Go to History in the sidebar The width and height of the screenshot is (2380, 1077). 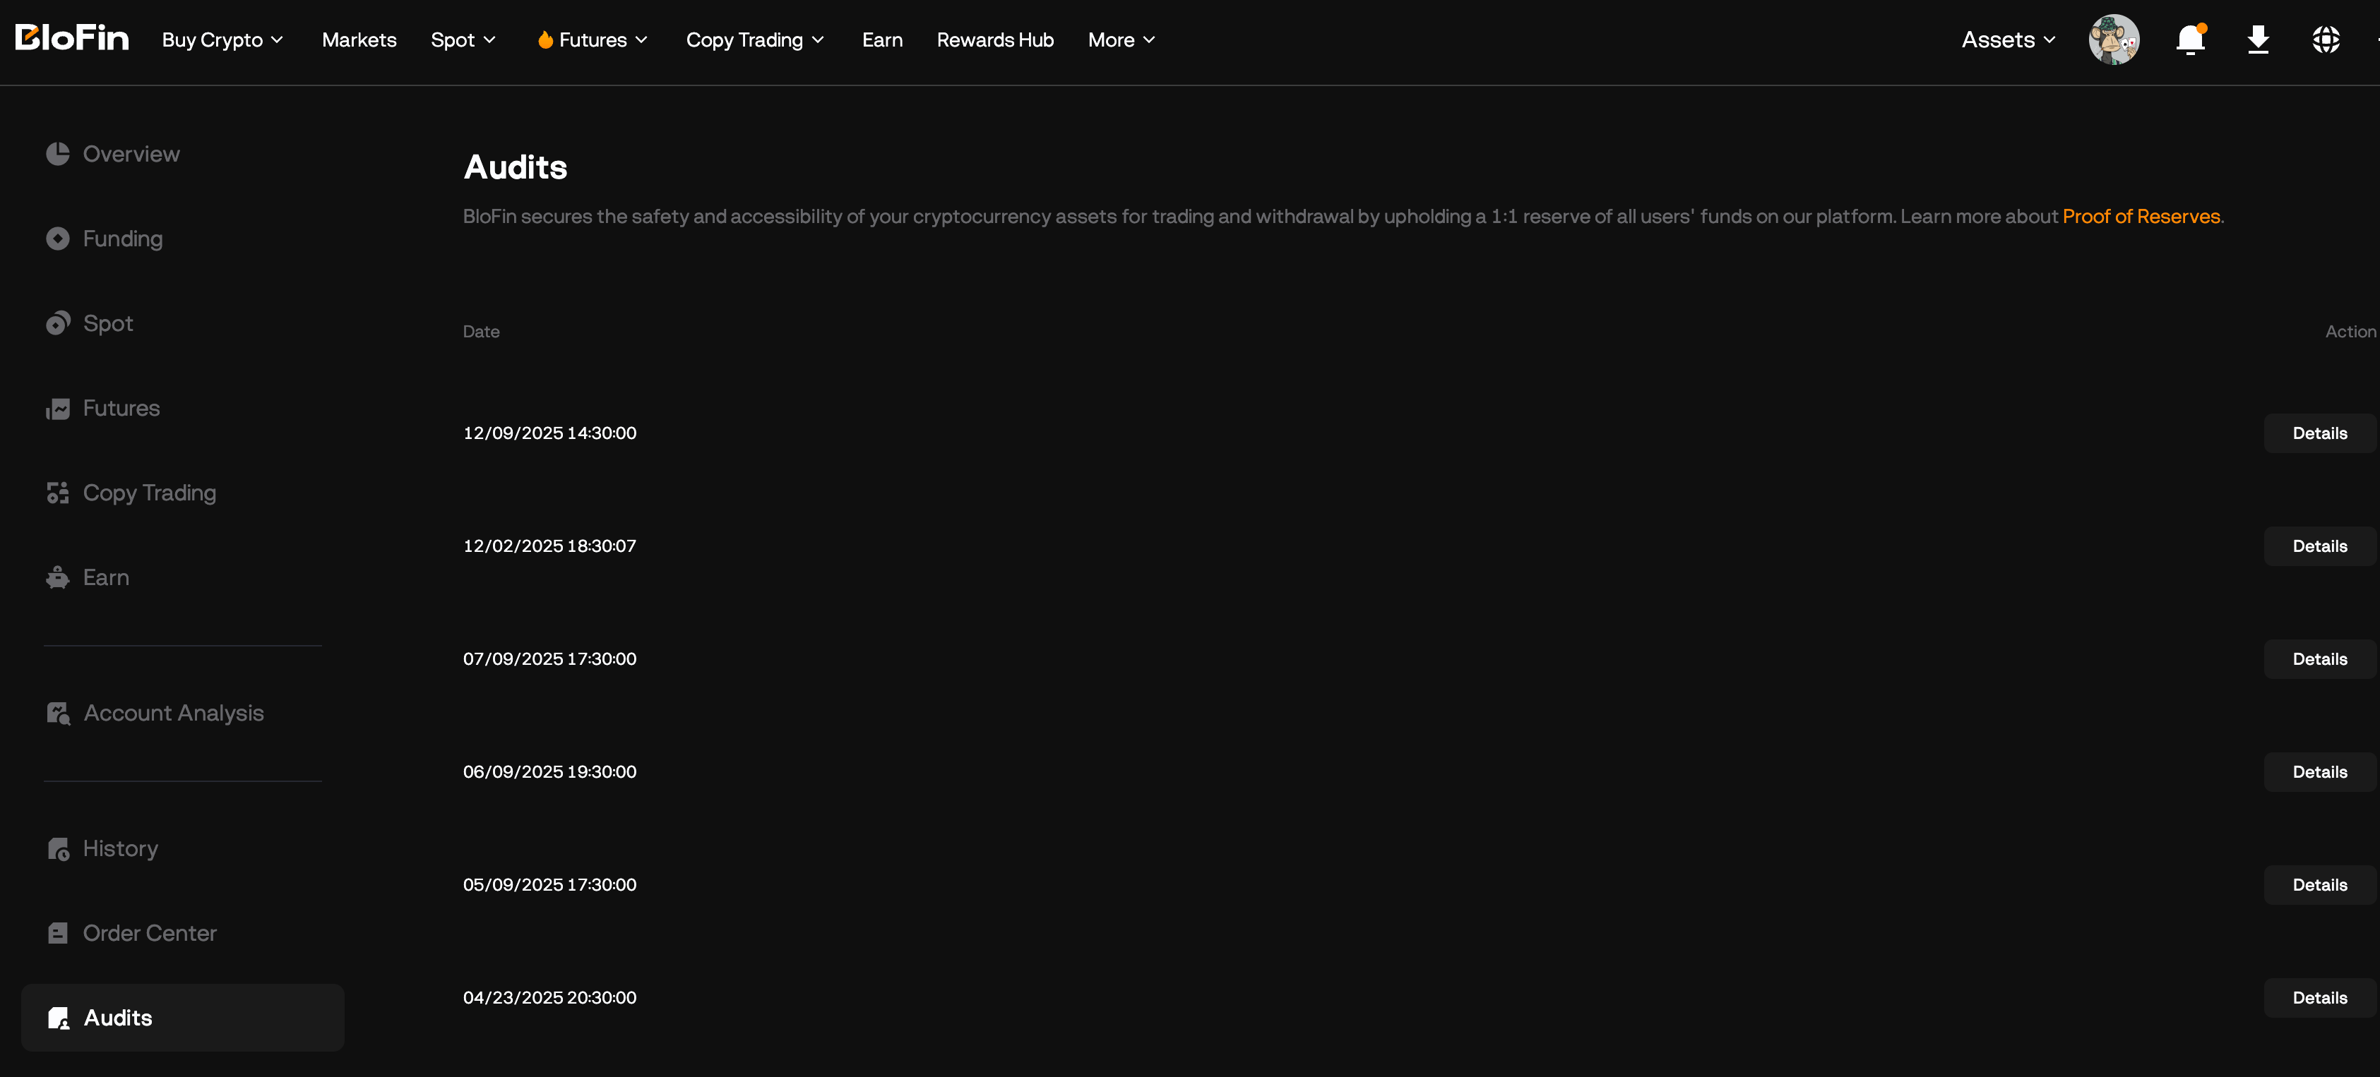[x=120, y=849]
